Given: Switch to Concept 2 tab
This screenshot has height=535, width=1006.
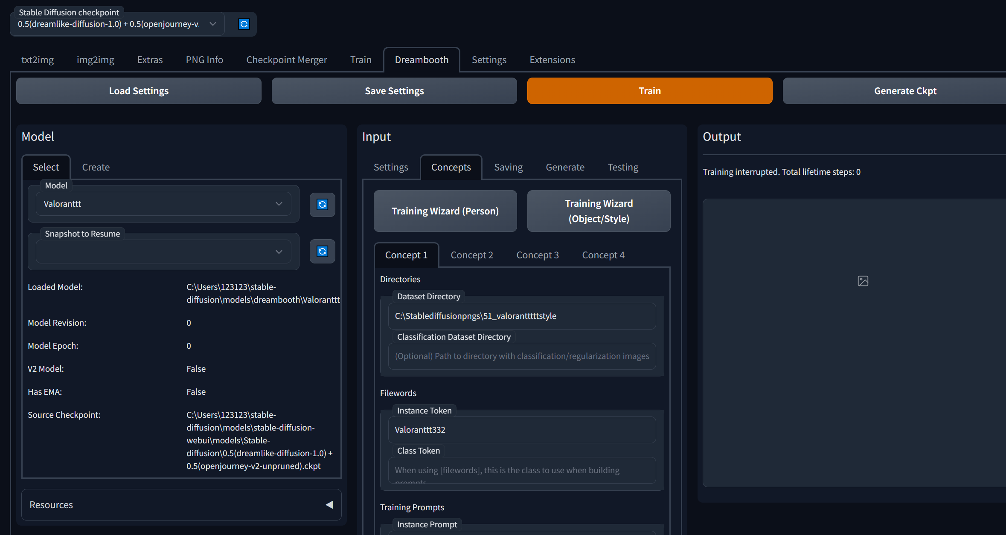Looking at the screenshot, I should click(x=471, y=255).
